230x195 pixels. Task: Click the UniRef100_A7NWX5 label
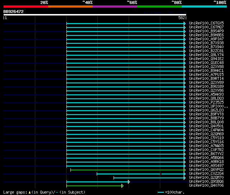206,146
